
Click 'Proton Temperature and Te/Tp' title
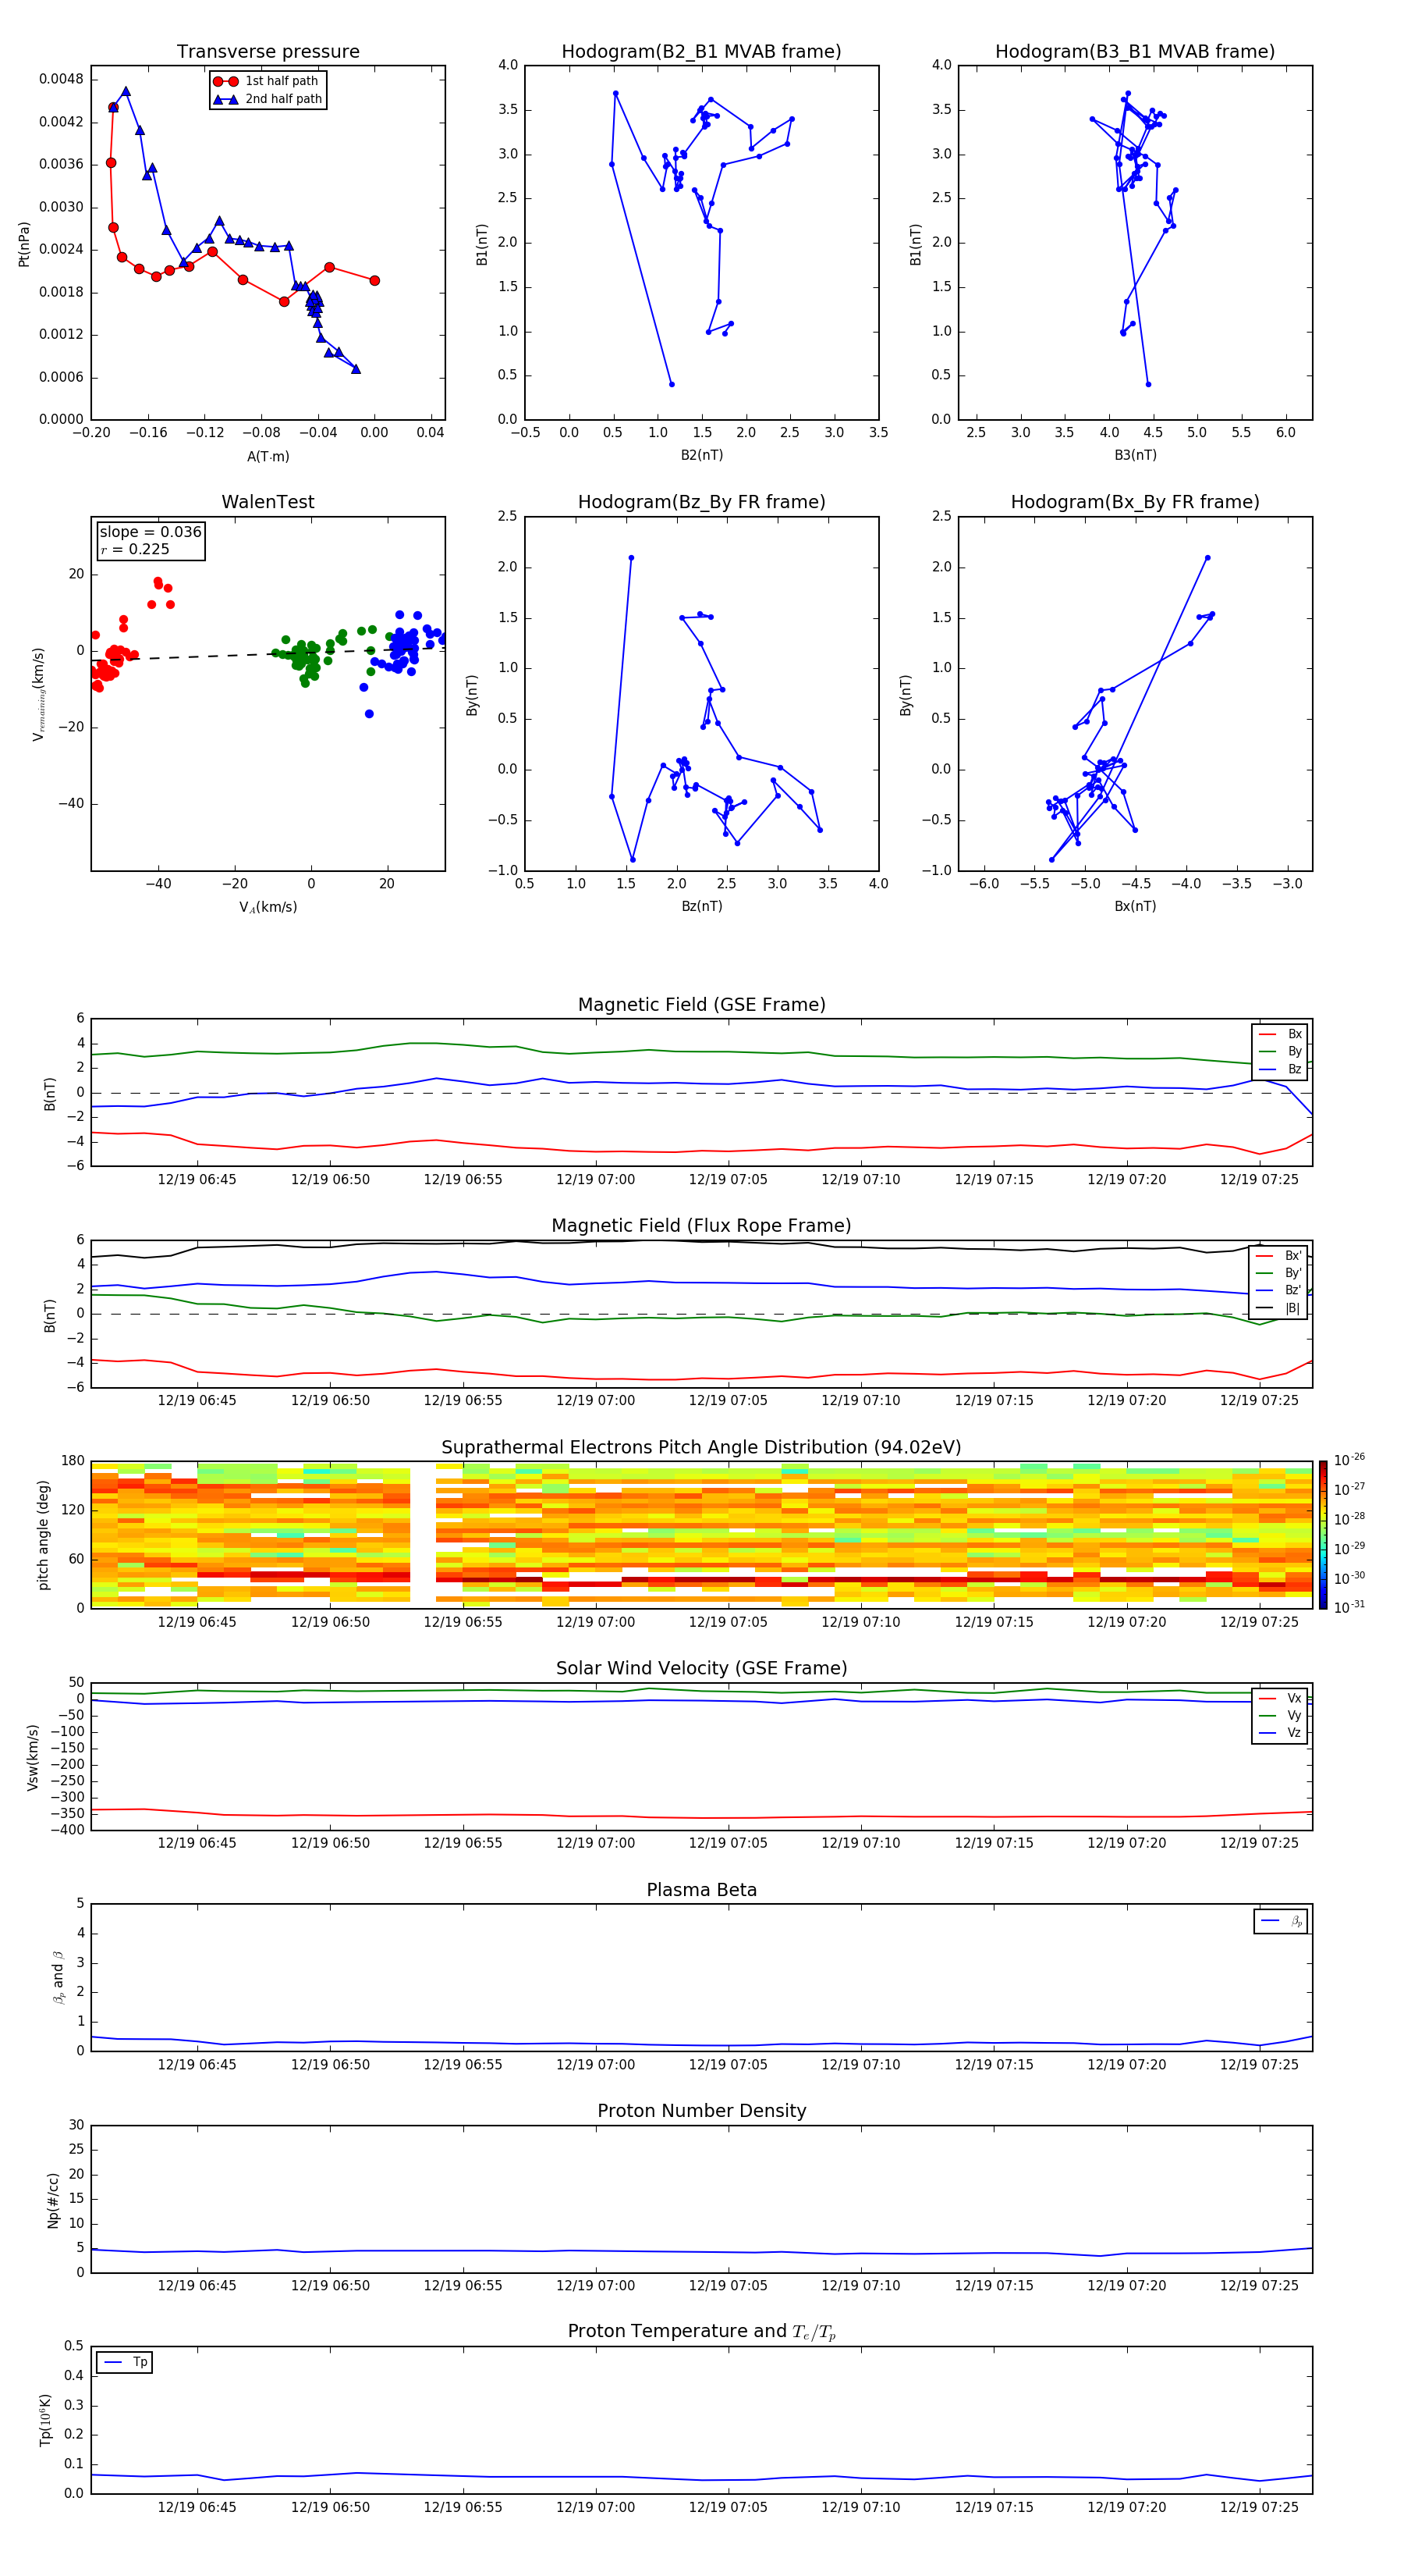click(x=701, y=2332)
